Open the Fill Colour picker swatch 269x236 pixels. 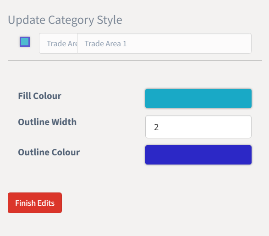pos(198,99)
